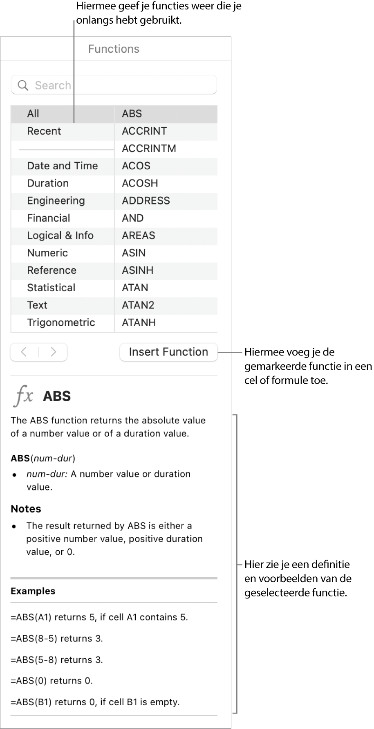The width and height of the screenshot is (374, 729).
Task: Show Recent functions category
Action: [x=44, y=131]
